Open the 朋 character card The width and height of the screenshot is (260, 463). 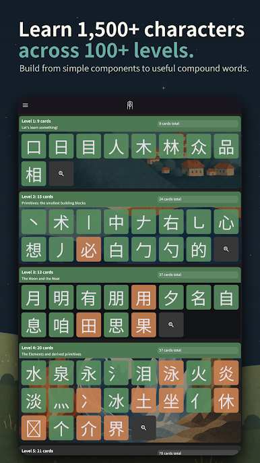coord(116,298)
